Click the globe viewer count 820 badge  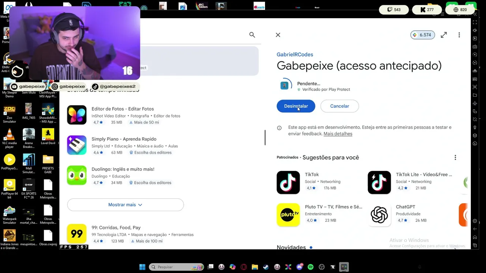[460, 10]
